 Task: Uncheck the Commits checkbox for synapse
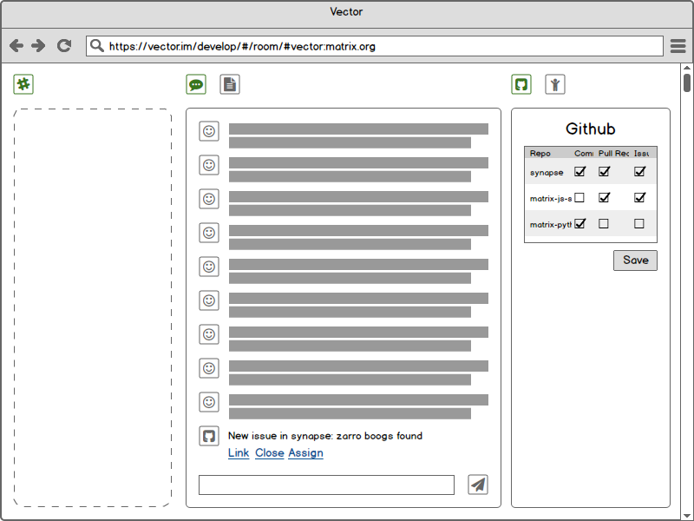(579, 172)
